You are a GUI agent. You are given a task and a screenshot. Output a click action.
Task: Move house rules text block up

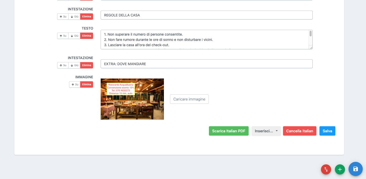click(x=63, y=36)
